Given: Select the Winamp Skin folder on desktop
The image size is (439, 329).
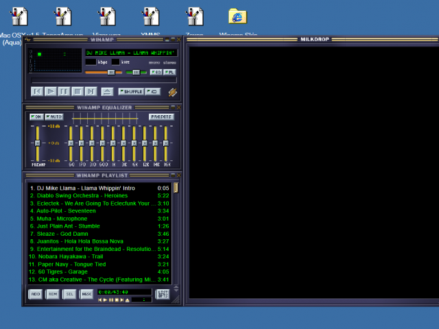Looking at the screenshot, I should pos(238,20).
